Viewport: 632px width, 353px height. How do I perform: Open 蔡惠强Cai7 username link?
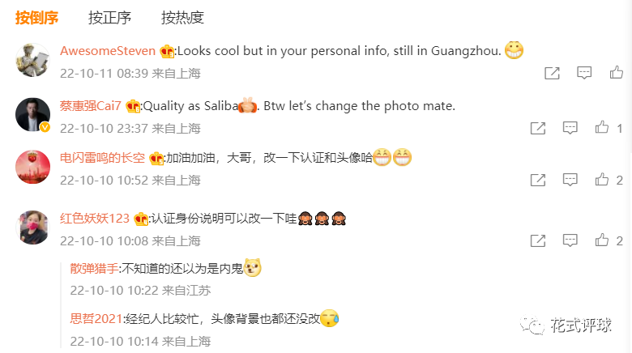pyautogui.click(x=90, y=105)
